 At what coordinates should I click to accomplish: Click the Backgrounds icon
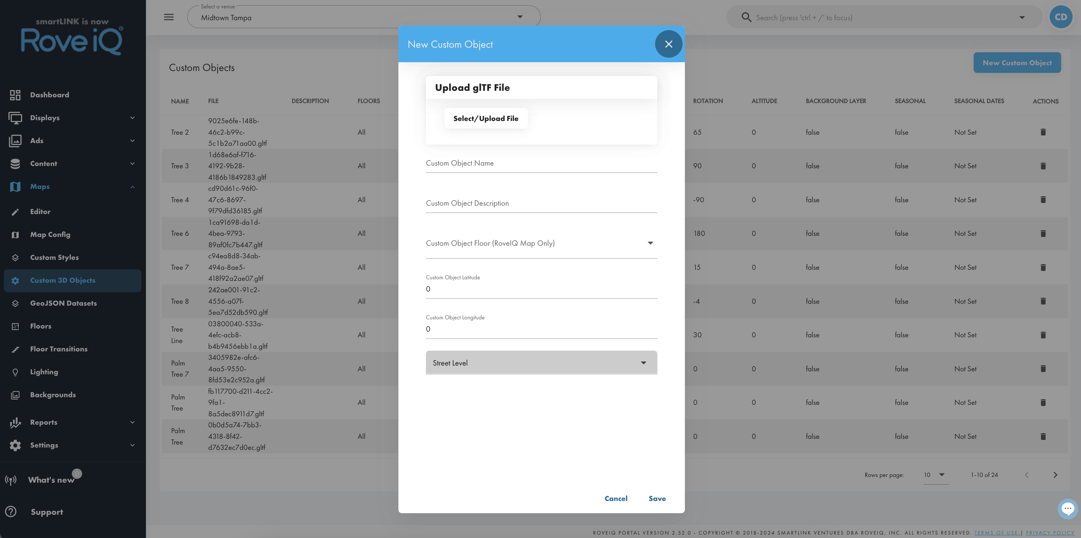click(x=15, y=395)
